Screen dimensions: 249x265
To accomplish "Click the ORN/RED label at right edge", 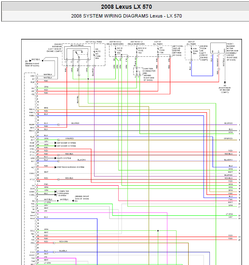I will click(x=228, y=139).
